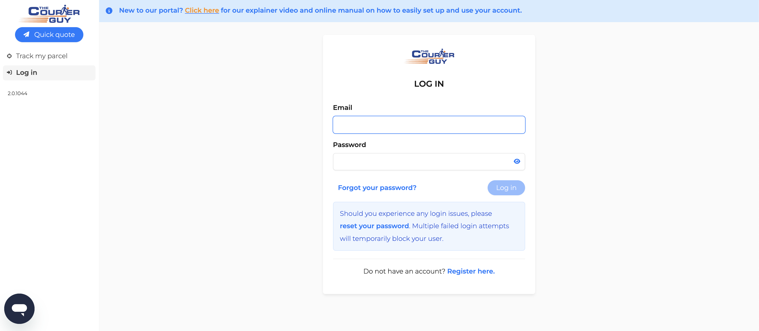Screen dimensions: 759x331
Task: Toggle password visibility eye icon
Action: tap(517, 161)
